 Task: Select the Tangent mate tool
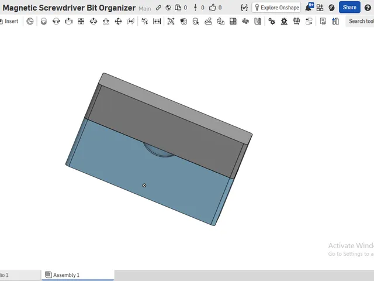(x=144, y=21)
